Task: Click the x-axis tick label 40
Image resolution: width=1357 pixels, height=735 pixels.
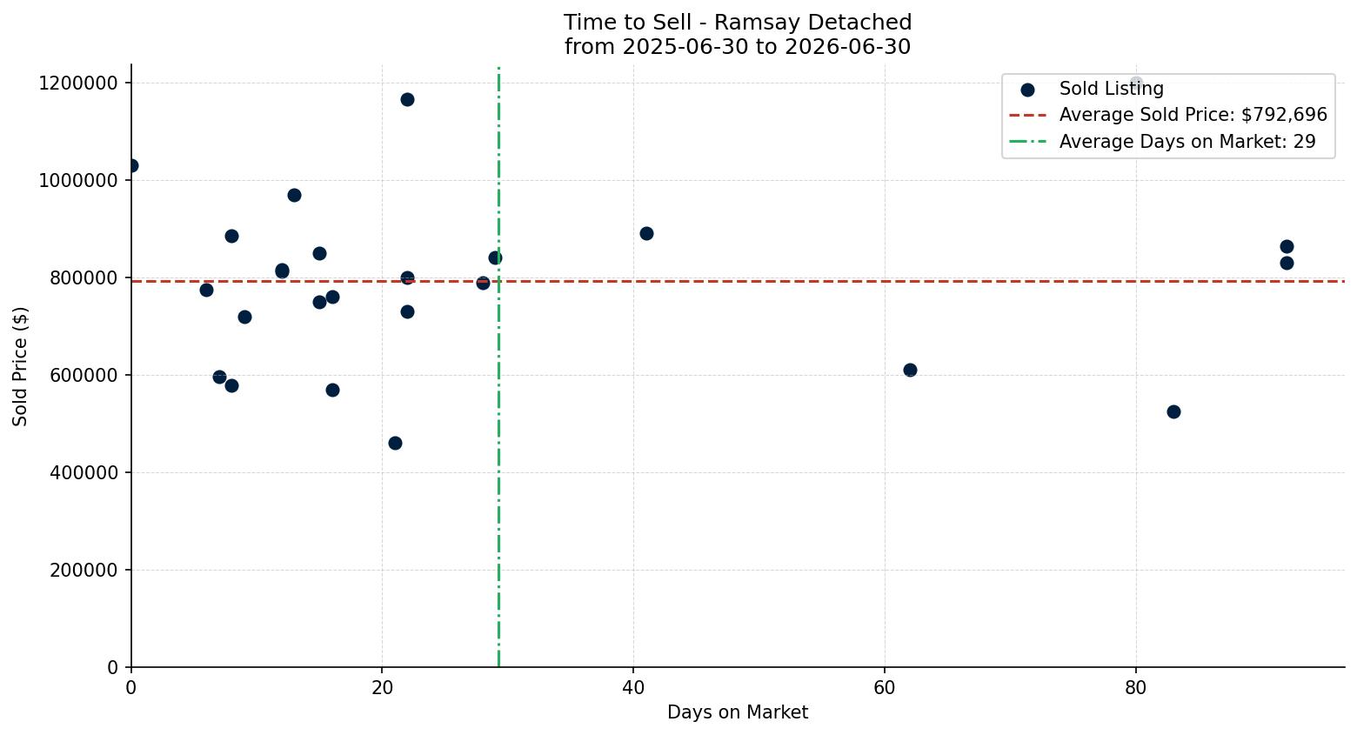Action: [x=633, y=688]
